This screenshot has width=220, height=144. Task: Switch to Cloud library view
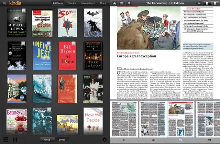pos(47,140)
